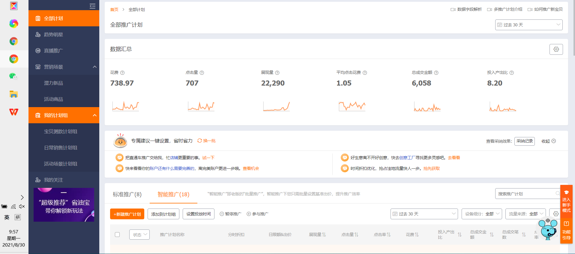Sort by 展现量 column sort icon
575x254 pixels.
coord(324,235)
